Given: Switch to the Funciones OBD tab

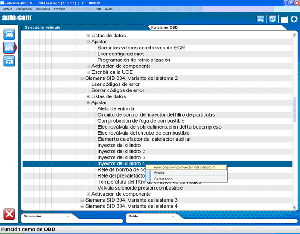Looking at the screenshot, I should click(x=164, y=27).
